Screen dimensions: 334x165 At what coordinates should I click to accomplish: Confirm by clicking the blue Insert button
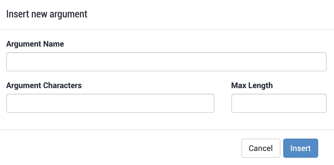[x=300, y=148]
